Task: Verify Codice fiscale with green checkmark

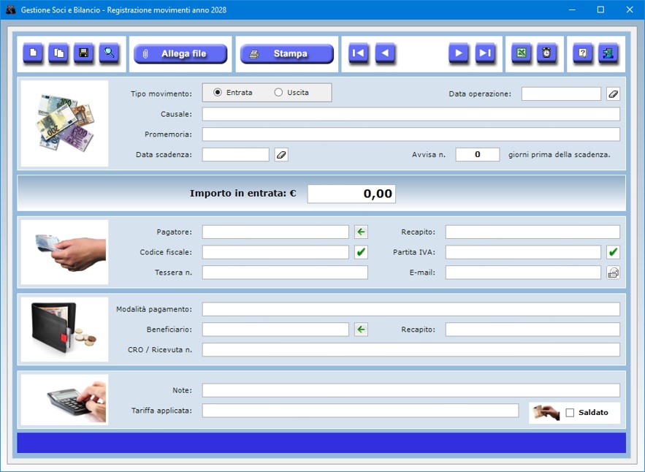Action: (361, 252)
